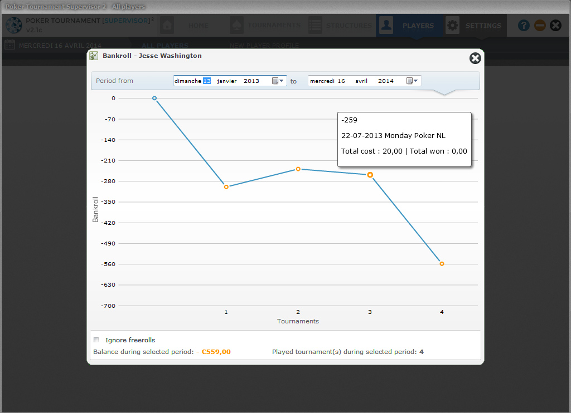Click the calendar icon beside Mercredi 16 Avril

point(9,45)
